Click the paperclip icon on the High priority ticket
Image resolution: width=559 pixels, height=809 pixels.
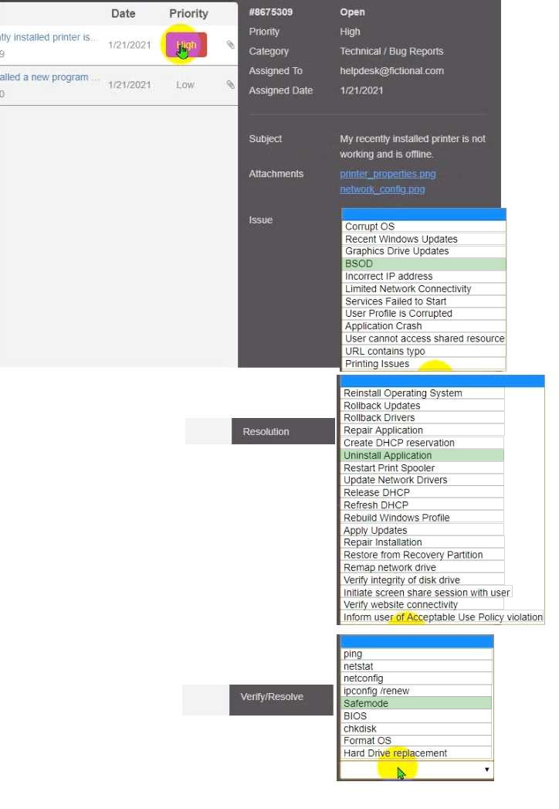[x=230, y=45]
